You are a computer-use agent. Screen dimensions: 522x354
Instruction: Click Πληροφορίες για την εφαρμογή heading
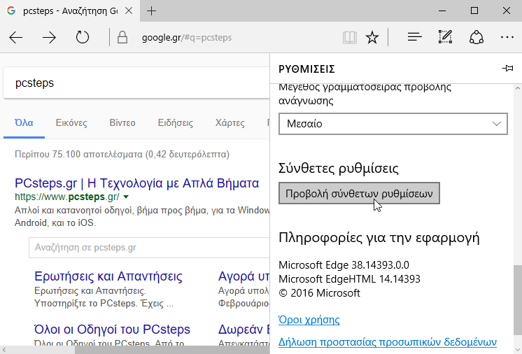point(379,238)
